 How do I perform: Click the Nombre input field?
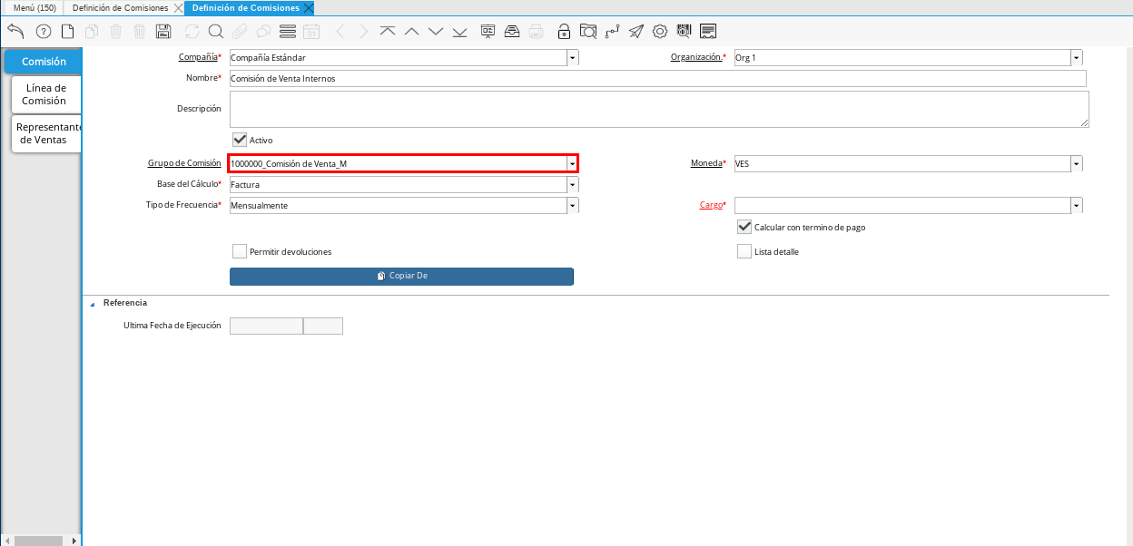pos(658,79)
